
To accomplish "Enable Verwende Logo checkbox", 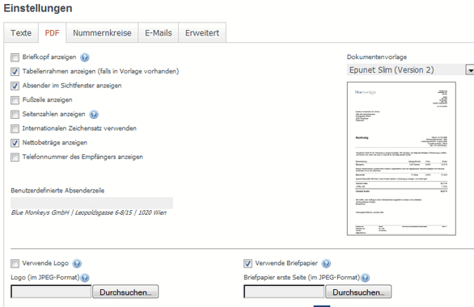I will [15, 263].
